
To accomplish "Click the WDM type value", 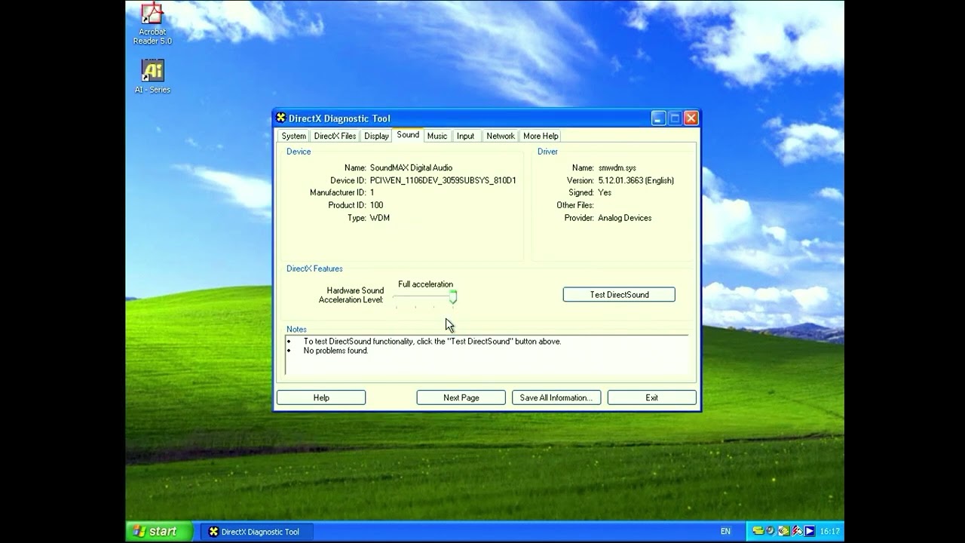I will click(x=379, y=218).
